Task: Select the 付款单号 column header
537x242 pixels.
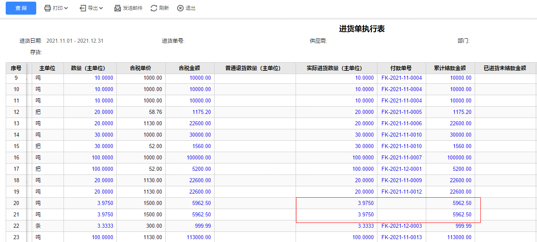Action: 401,68
